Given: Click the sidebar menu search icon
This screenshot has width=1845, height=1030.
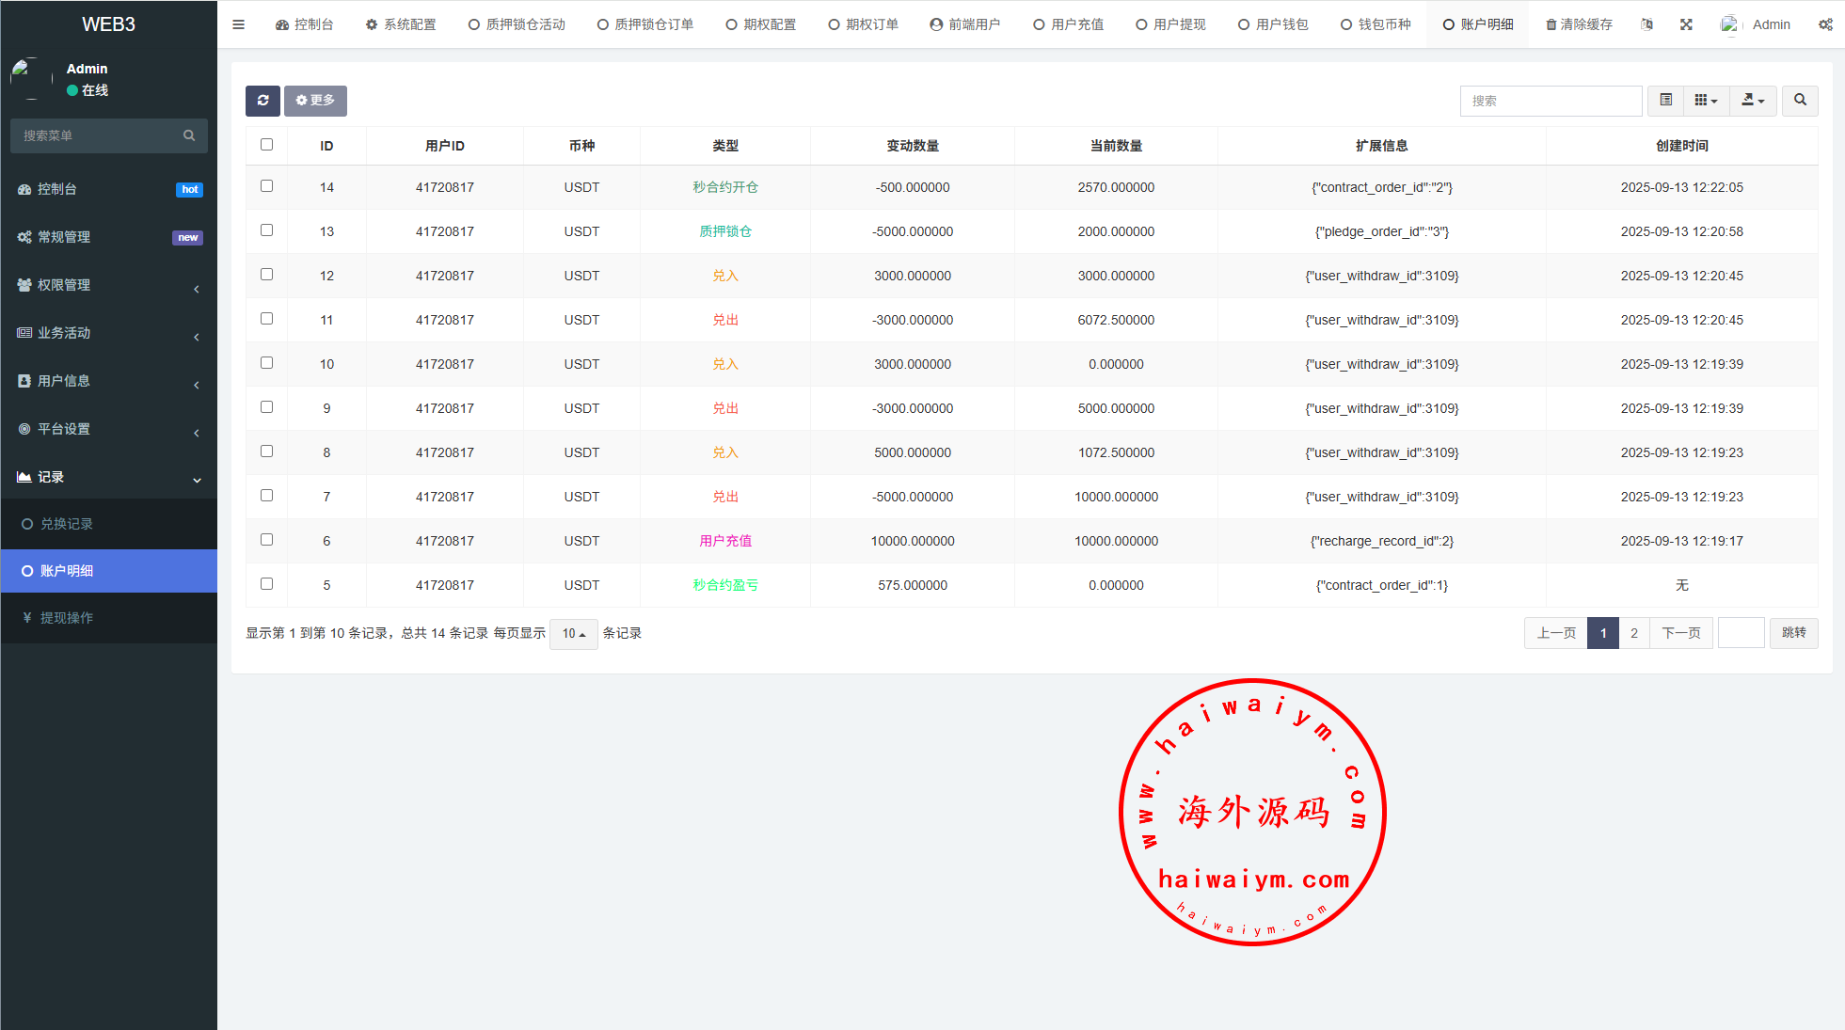Looking at the screenshot, I should pos(189,135).
